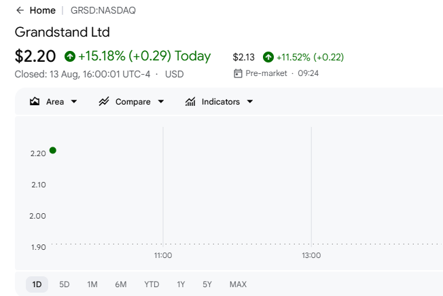Click the GRSD:NASDAQ ticker label
Screen dimensions: 443x296
(x=103, y=10)
